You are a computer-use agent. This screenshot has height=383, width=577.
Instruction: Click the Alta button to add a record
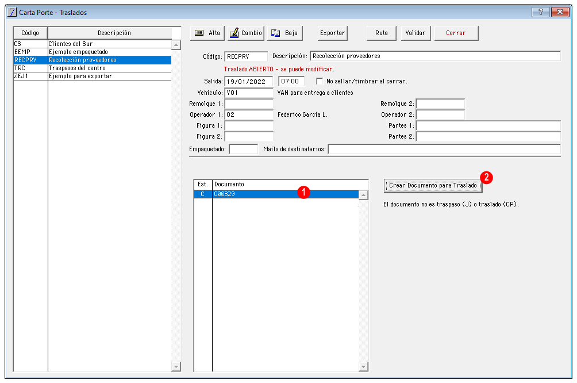[x=207, y=33]
